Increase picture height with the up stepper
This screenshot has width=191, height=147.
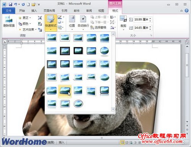click(x=150, y=18)
